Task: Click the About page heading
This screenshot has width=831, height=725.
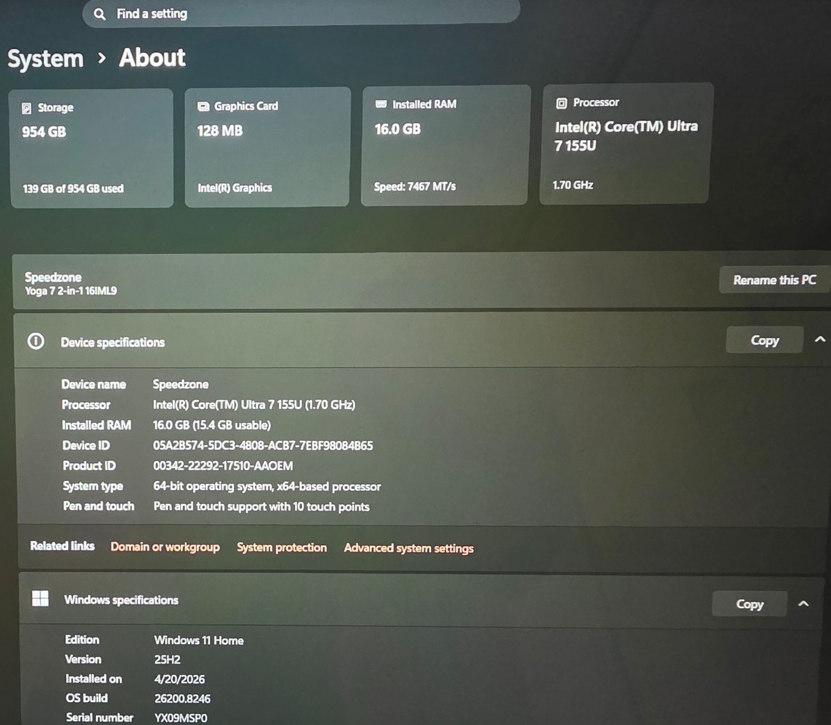Action: [x=152, y=57]
